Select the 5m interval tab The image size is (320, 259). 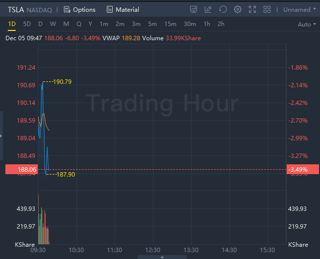pos(152,24)
